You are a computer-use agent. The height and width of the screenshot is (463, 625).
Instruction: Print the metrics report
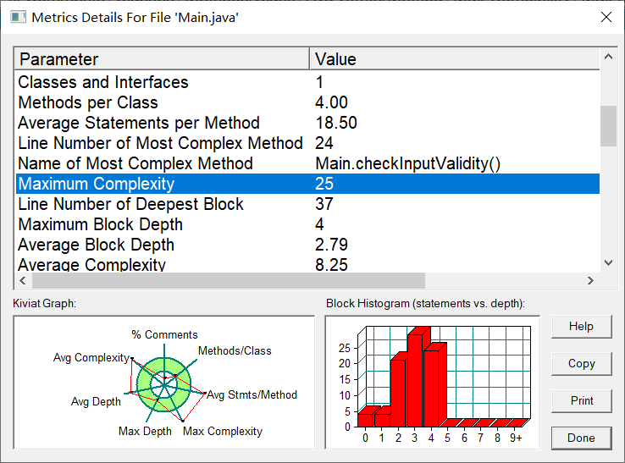pyautogui.click(x=581, y=400)
